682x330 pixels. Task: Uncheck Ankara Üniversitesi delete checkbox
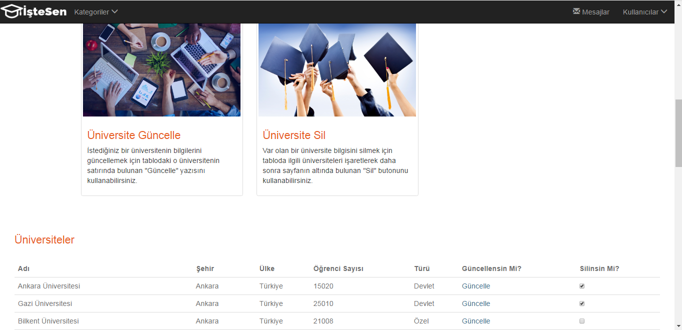pyautogui.click(x=582, y=286)
